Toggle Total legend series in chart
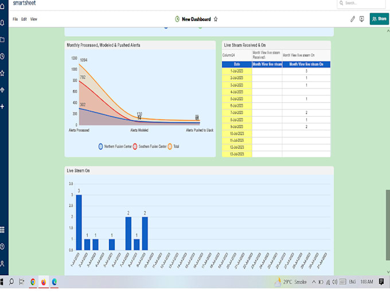The image size is (390, 293). pos(173,146)
